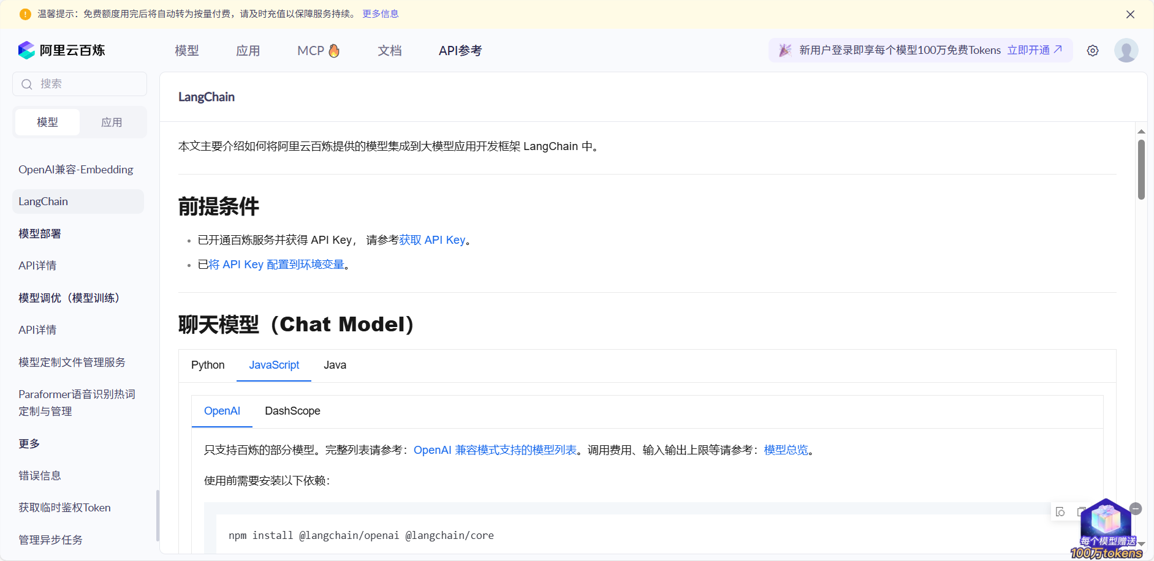
Task: Click the code settings icon on the snippet
Action: point(1061,511)
